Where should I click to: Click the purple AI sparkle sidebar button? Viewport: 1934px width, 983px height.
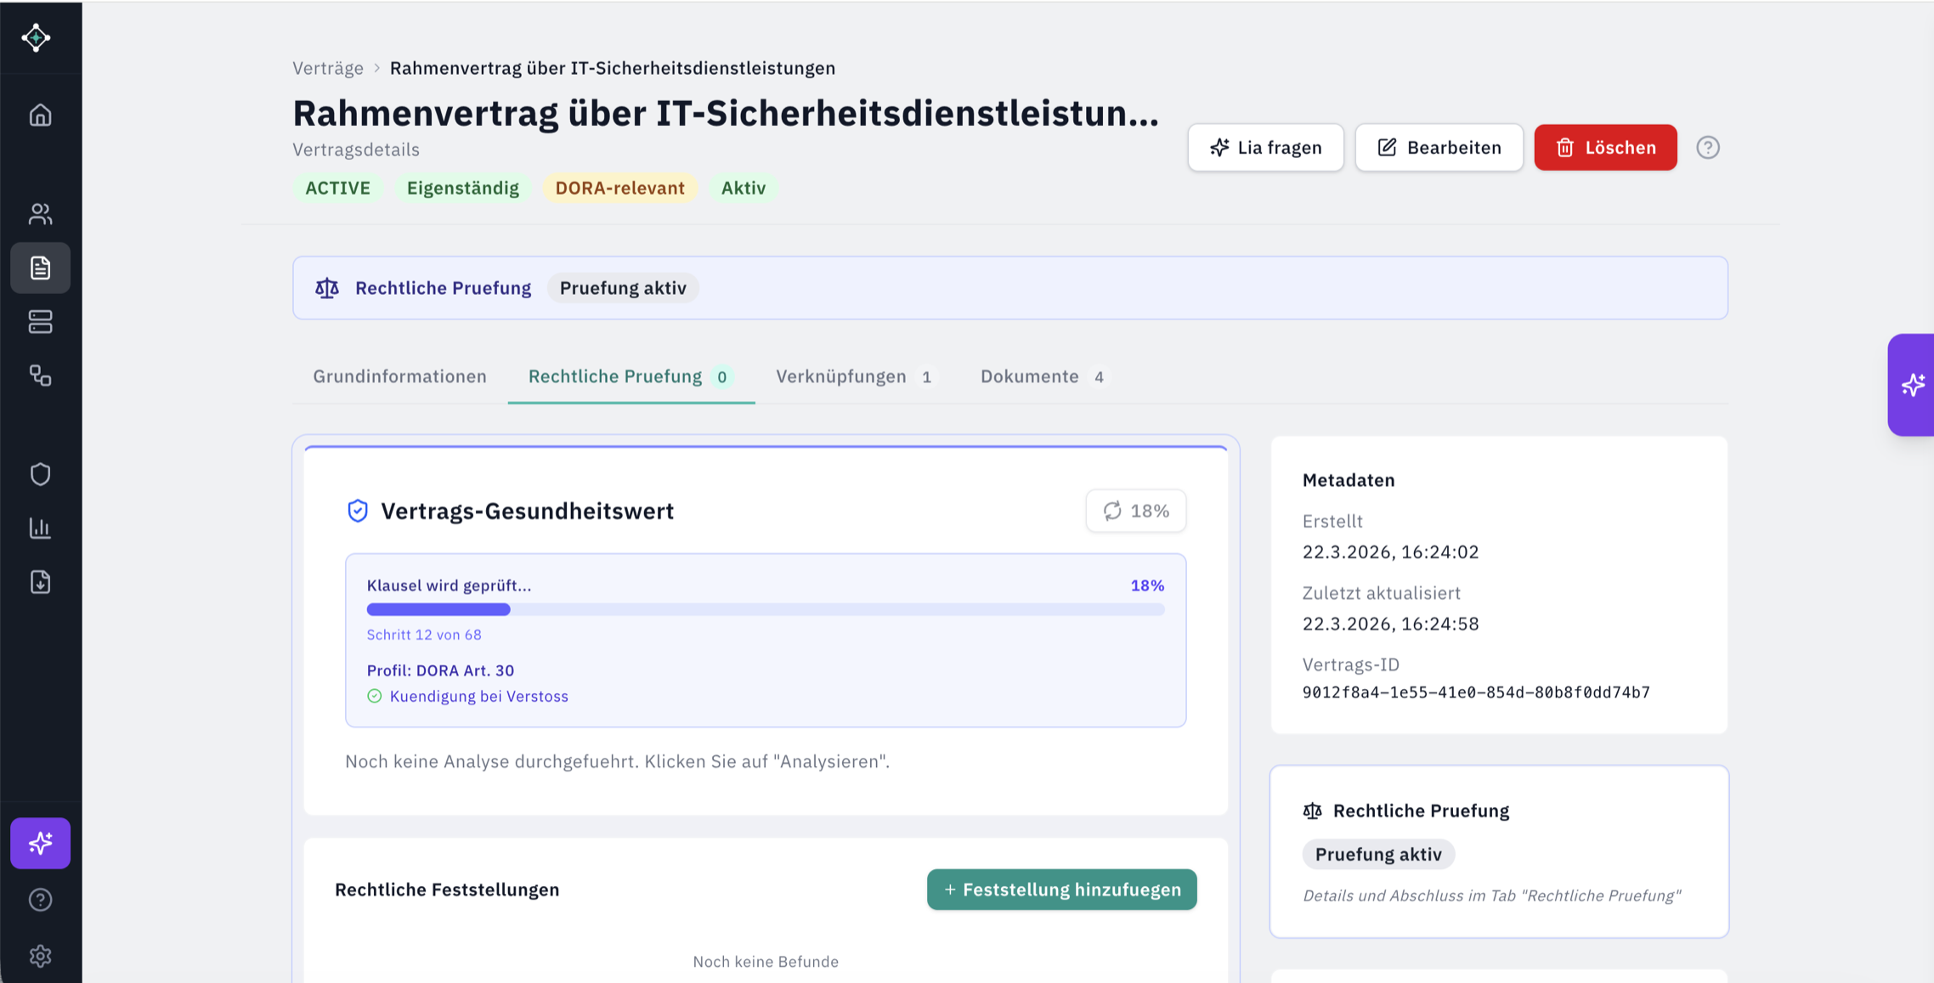(40, 843)
